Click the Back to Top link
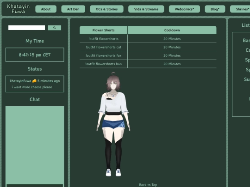The width and height of the screenshot is (250, 187). 148,185
